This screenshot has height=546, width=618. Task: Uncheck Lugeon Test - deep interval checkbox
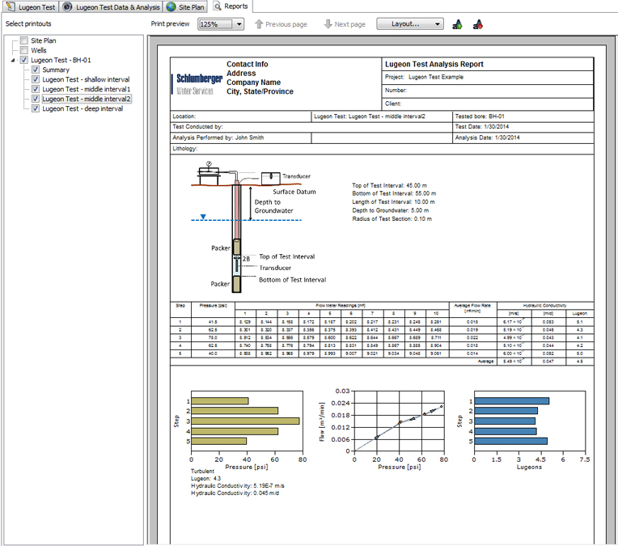(x=36, y=108)
